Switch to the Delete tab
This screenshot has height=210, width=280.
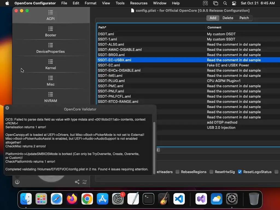228,18
